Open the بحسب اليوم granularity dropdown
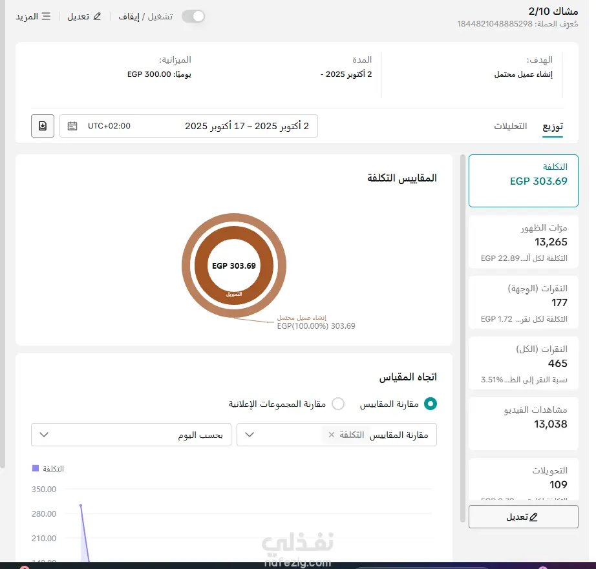Screen dimensions: 596x569 coord(131,435)
